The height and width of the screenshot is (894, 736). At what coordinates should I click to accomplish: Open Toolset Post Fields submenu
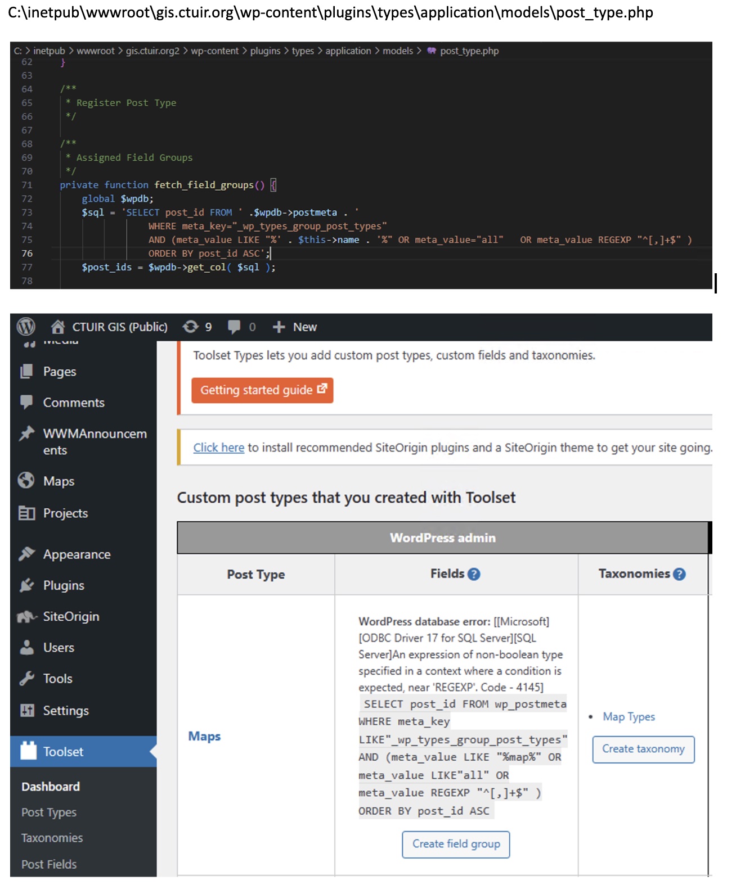tap(49, 864)
